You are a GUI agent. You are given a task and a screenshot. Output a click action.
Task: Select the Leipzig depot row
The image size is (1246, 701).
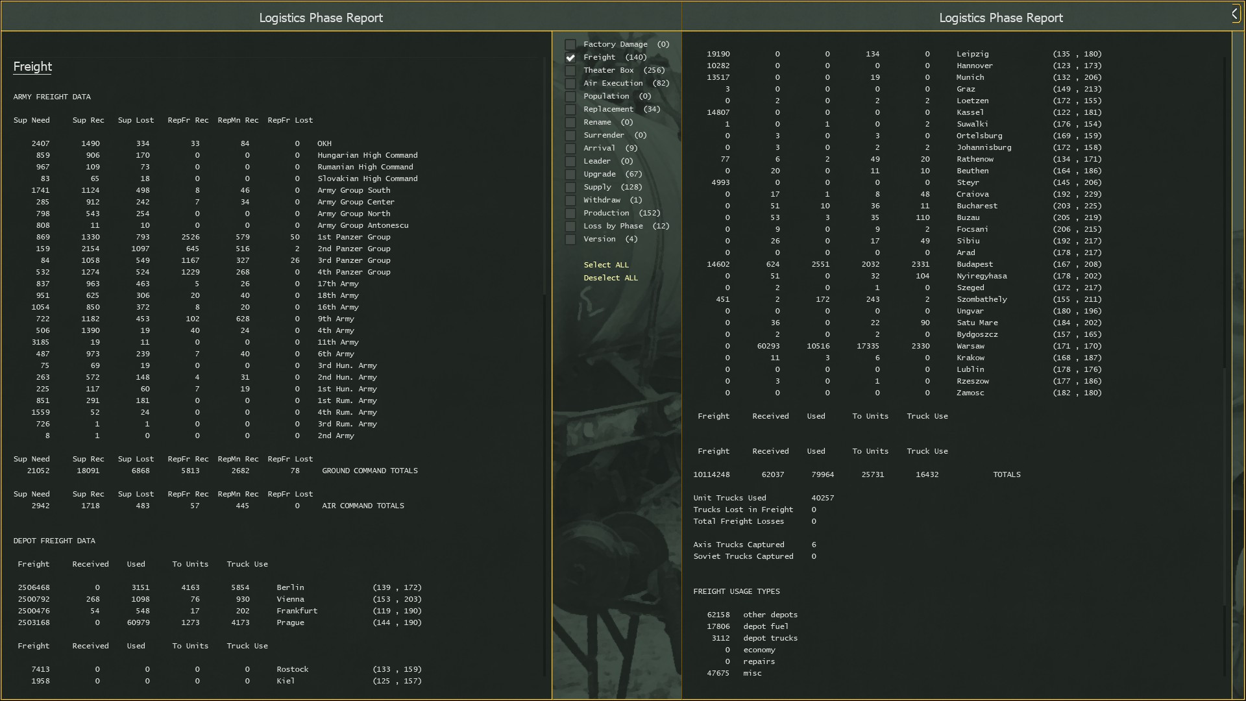[903, 54]
